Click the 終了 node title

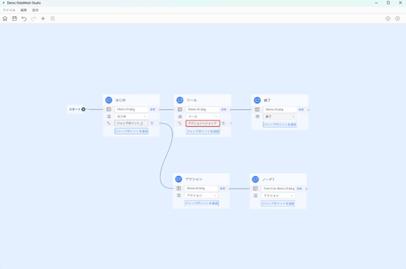click(x=267, y=101)
